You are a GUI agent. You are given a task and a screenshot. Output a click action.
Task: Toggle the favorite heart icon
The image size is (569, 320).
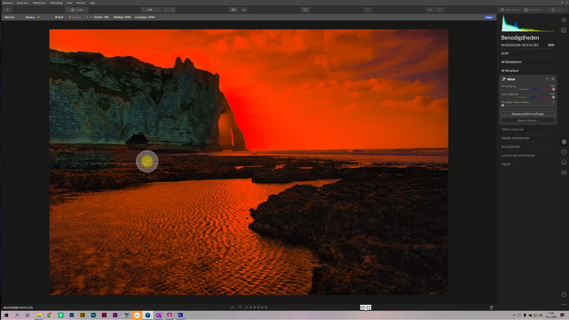tap(240, 307)
